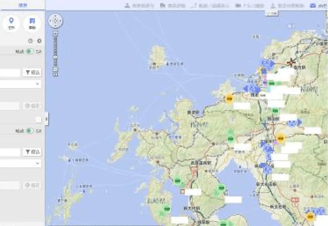Click the pan-up arrow on the map navigation wheel
Viewport: 328px width, 226px height.
[x=55, y=16]
